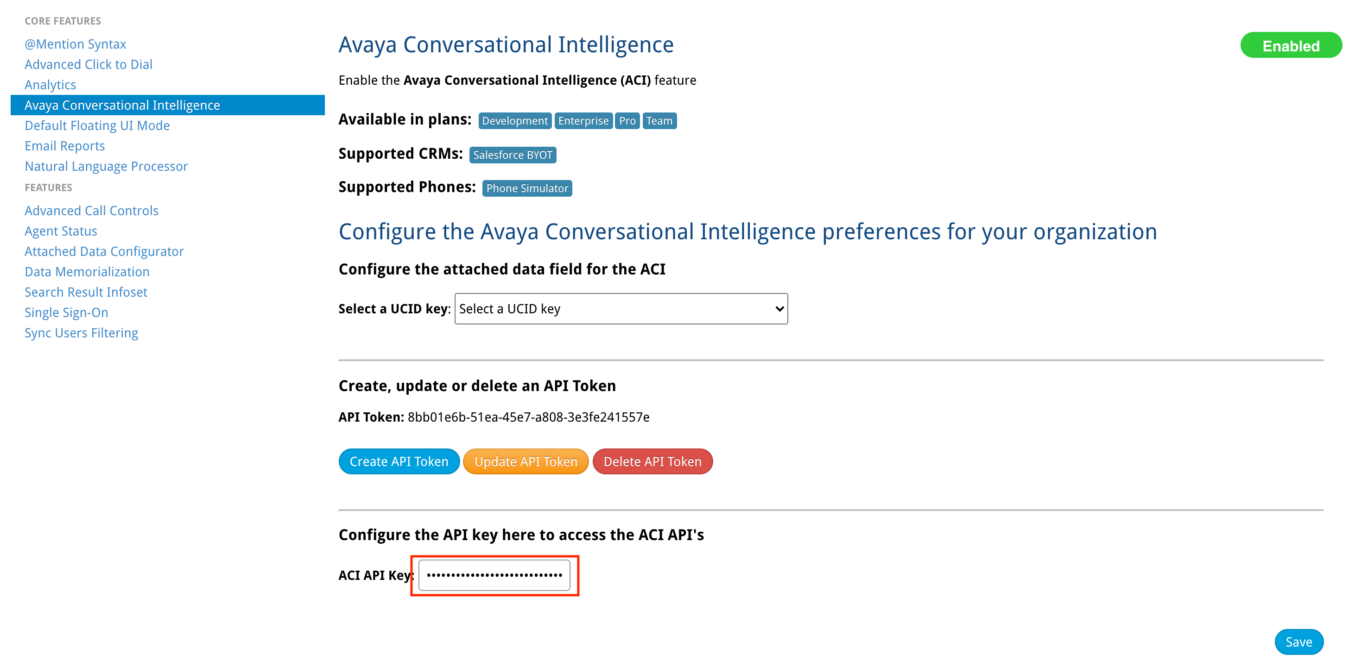
Task: Toggle the green Enabled switch
Action: (1291, 46)
